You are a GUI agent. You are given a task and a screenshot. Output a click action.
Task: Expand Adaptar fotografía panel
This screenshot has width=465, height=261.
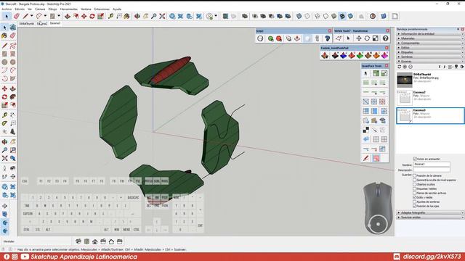(x=430, y=212)
